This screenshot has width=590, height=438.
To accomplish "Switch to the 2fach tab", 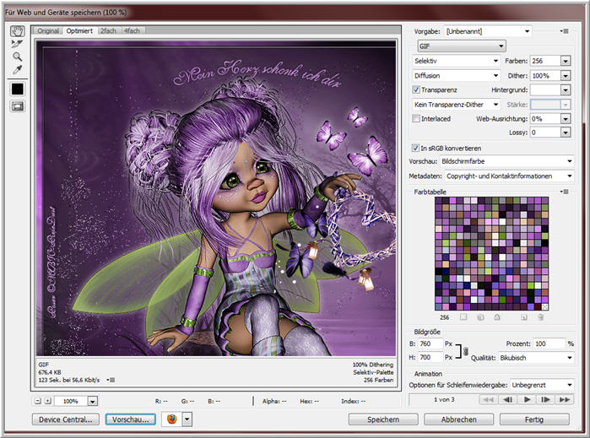I will pos(108,31).
